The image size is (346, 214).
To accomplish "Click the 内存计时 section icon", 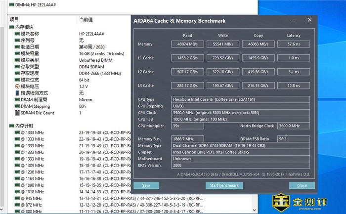I will 11,126.
